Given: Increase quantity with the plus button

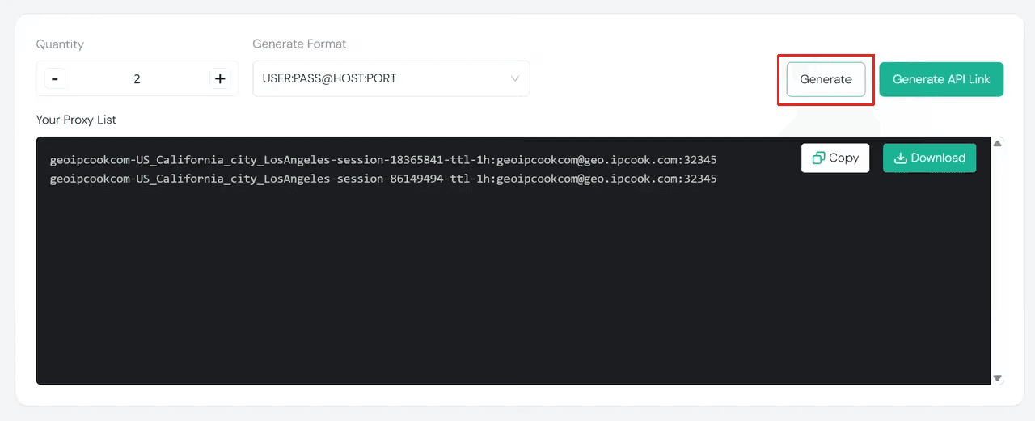Looking at the screenshot, I should pyautogui.click(x=220, y=79).
